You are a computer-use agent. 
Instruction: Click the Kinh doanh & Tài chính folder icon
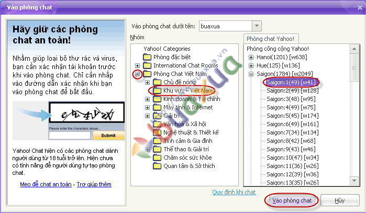click(157, 99)
